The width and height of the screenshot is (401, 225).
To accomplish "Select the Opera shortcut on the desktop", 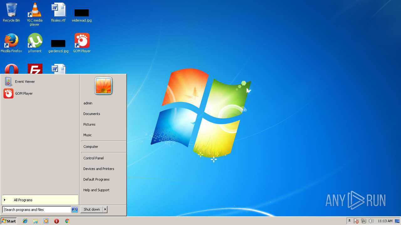I will click(11, 69).
